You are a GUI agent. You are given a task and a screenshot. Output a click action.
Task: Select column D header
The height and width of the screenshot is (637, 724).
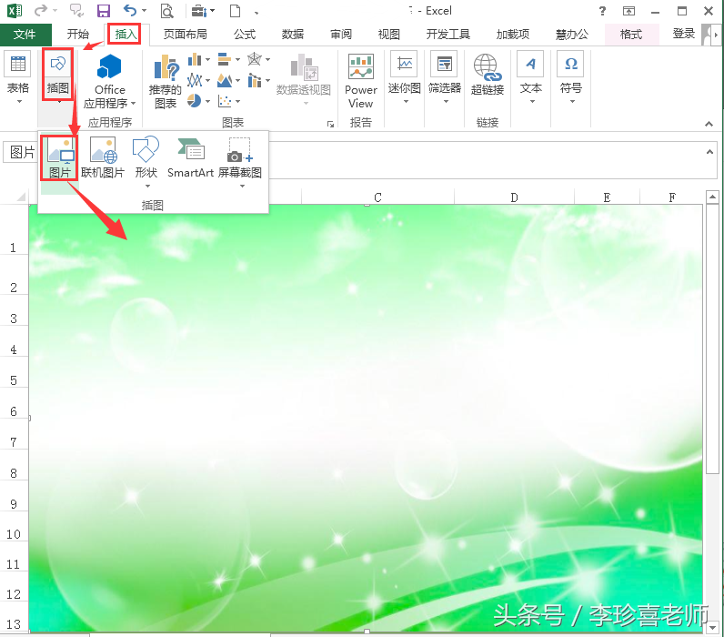coord(514,197)
